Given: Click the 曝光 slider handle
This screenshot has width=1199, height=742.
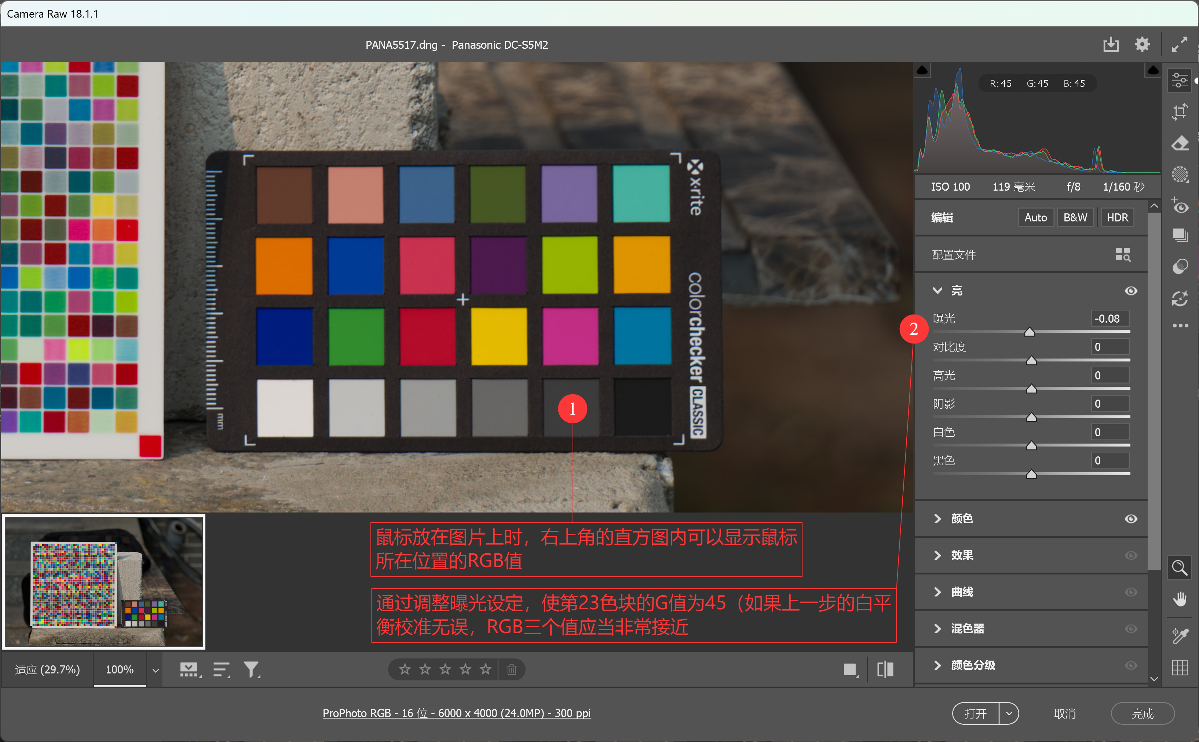Looking at the screenshot, I should 1030,332.
